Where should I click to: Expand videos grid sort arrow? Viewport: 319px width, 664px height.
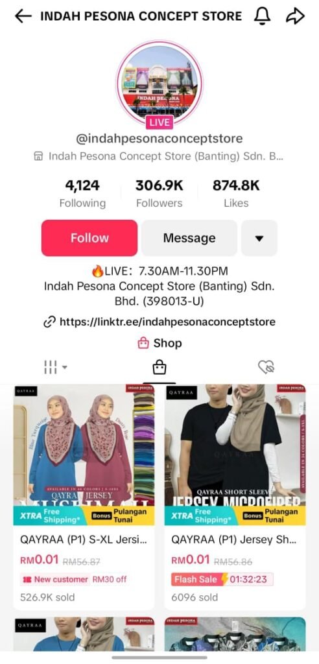[65, 368]
